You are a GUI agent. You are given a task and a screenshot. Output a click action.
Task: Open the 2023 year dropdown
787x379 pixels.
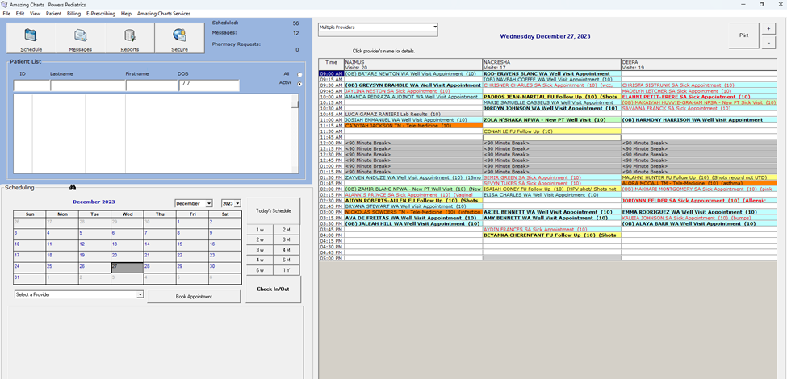tap(237, 204)
